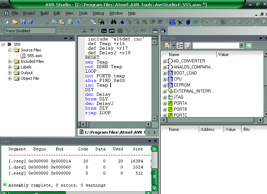Collapse the 555 project root node
Screen dimensions: 267x194
[3, 44]
